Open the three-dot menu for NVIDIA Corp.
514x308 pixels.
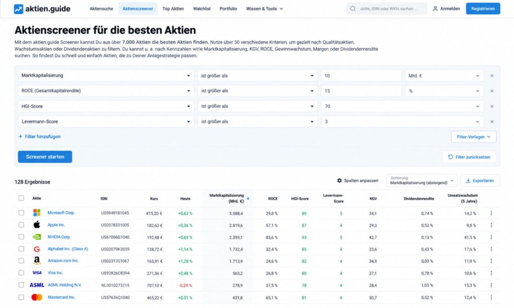click(491, 237)
